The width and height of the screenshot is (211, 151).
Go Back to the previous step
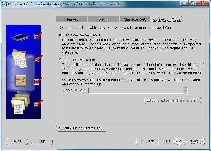tap(147, 141)
